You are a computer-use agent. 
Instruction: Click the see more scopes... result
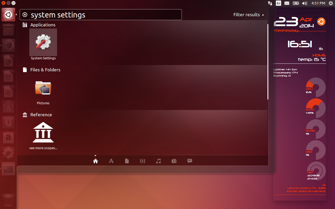[43, 136]
